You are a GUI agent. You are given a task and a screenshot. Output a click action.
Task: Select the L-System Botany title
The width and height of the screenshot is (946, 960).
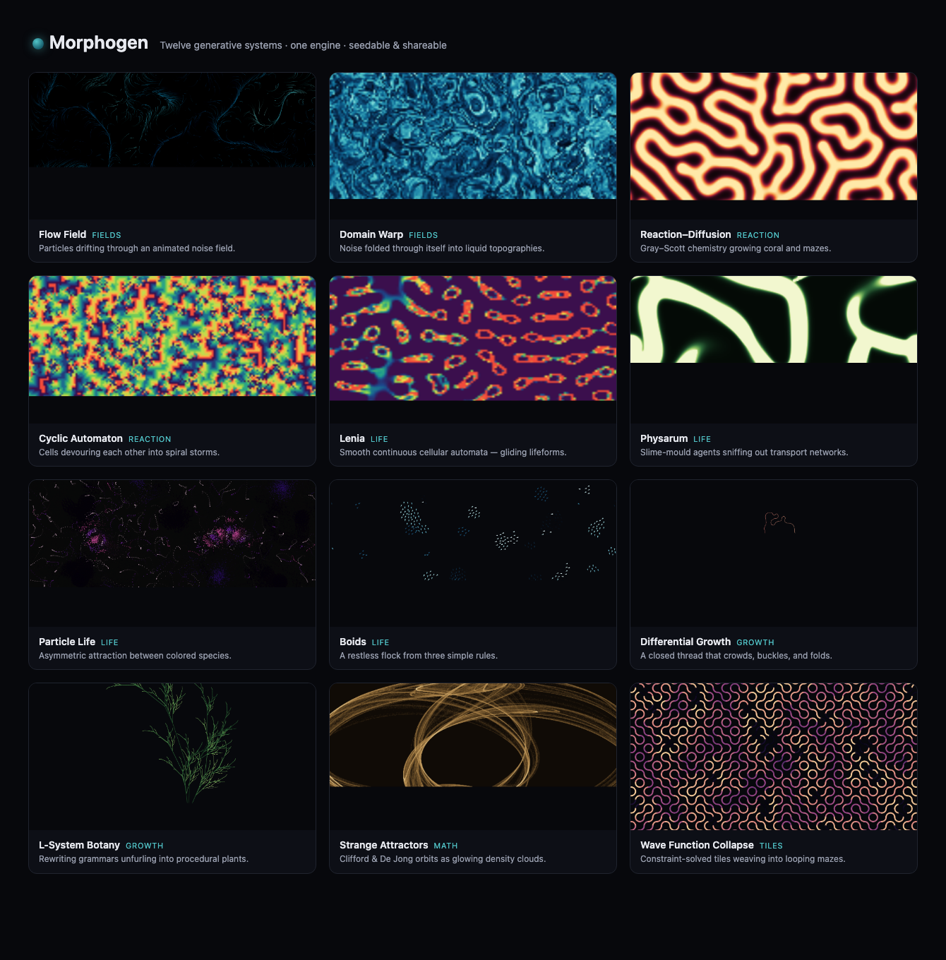click(x=79, y=845)
